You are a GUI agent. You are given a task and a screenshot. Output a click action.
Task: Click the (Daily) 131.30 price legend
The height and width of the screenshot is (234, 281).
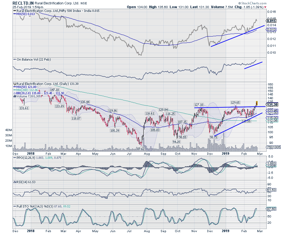(x=46, y=84)
